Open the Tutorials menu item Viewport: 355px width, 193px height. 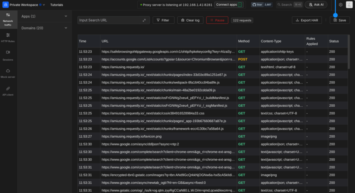[57, 5]
